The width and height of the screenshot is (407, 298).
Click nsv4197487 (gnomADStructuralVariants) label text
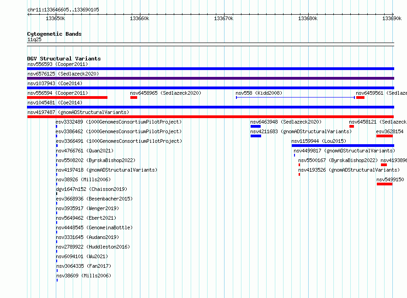[x=78, y=112]
